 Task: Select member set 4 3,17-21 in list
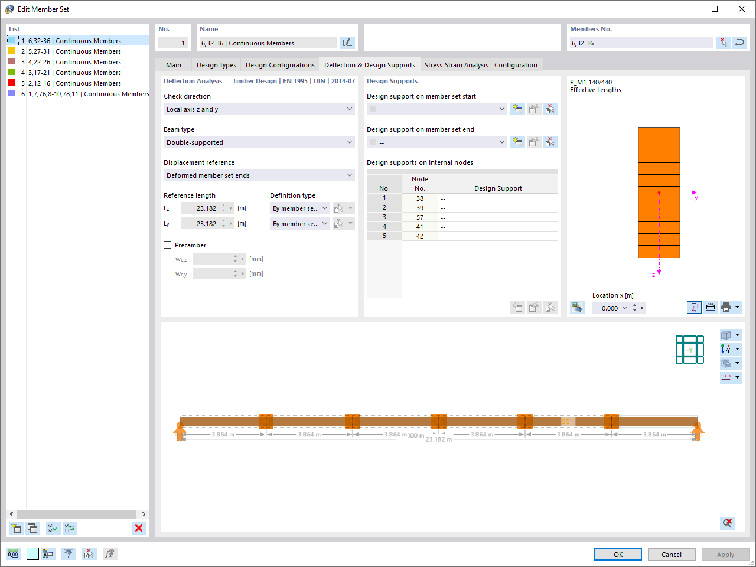click(x=78, y=73)
